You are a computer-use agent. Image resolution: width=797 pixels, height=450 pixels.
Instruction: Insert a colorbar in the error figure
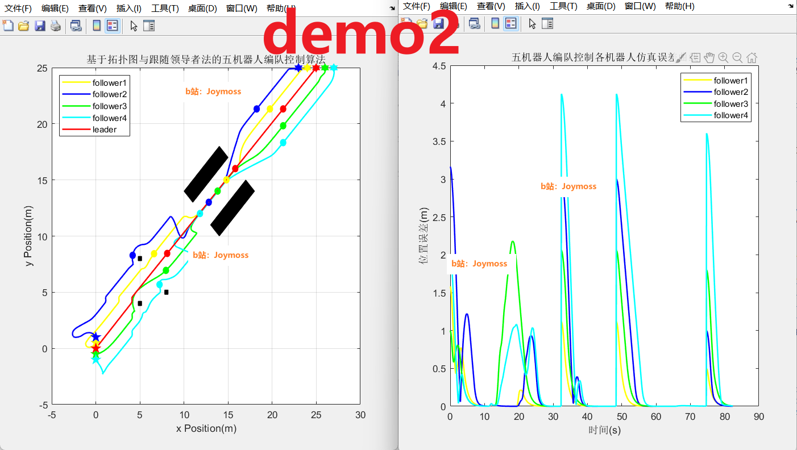[495, 23]
